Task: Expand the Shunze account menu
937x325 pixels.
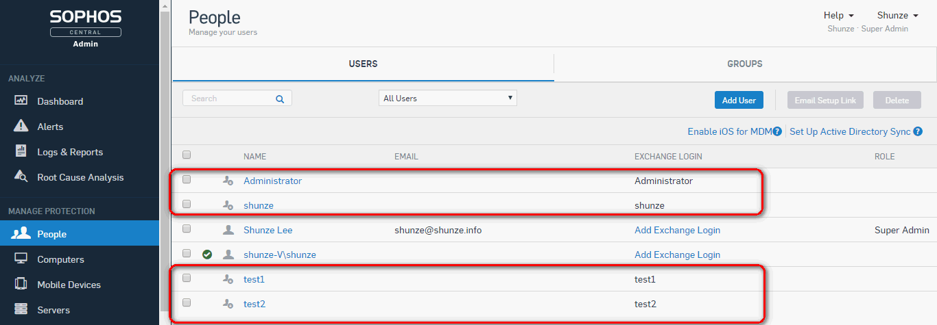Action: pyautogui.click(x=897, y=15)
